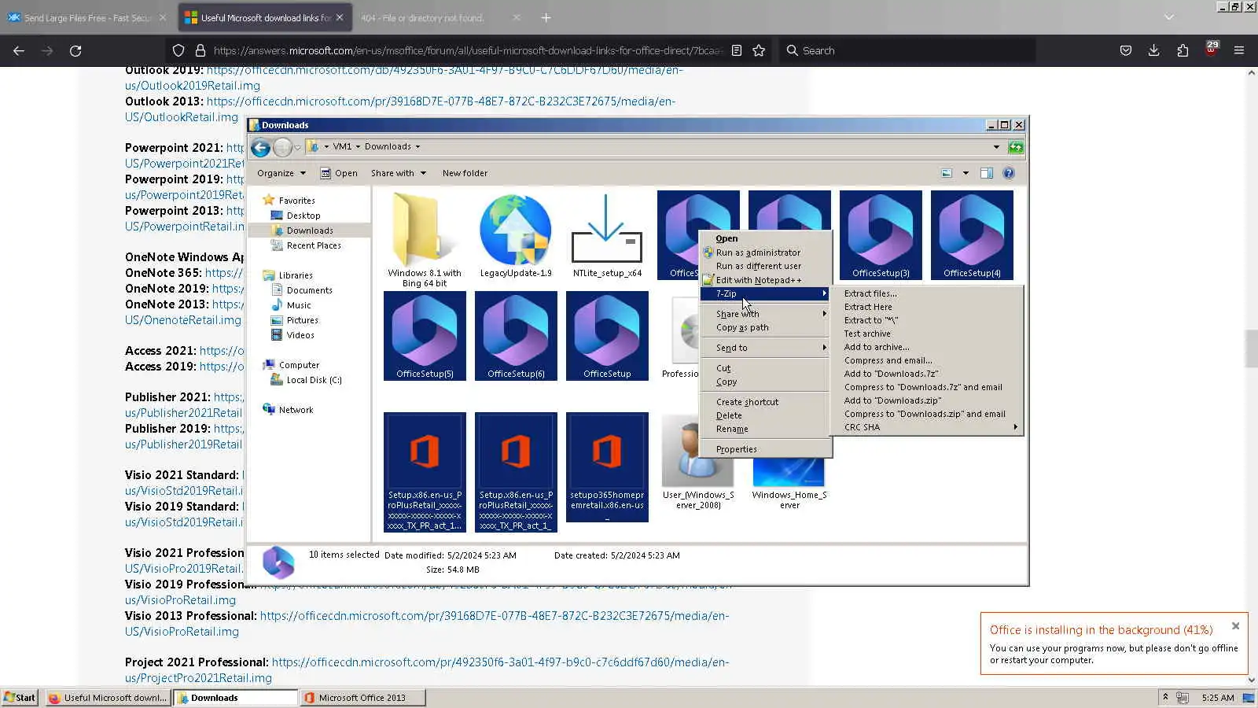Toggle Firefox reader view icon
The width and height of the screenshot is (1258, 708).
click(737, 50)
